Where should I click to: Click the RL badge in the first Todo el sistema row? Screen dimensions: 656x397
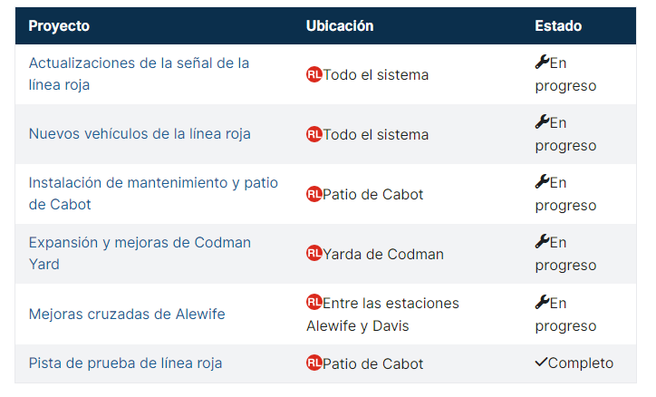click(x=314, y=74)
